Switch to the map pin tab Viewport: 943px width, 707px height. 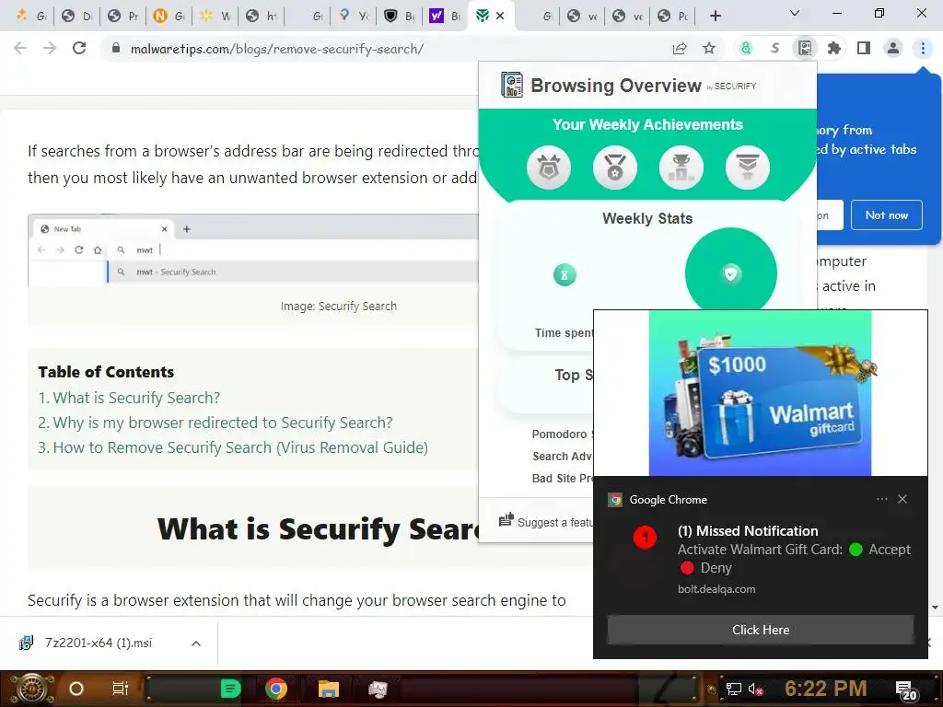click(353, 16)
